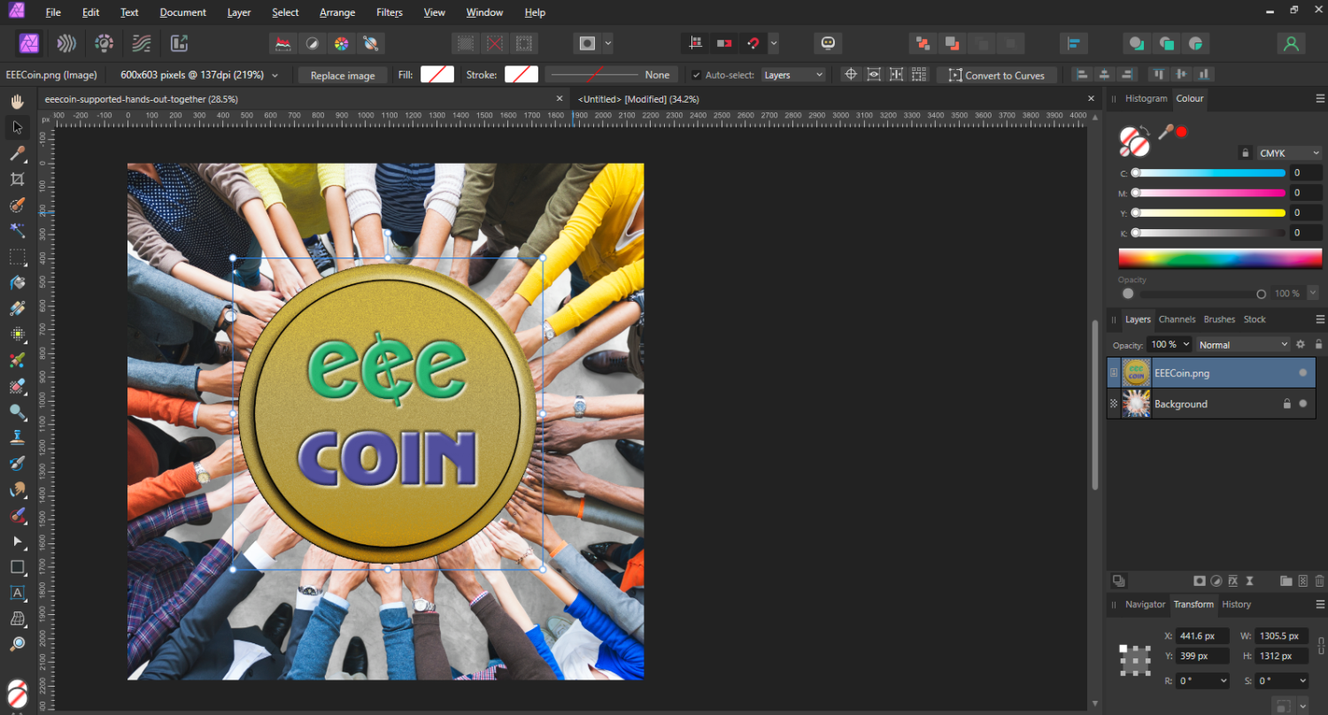Select the Crop tool
Viewport: 1328px width, 715px height.
(17, 180)
